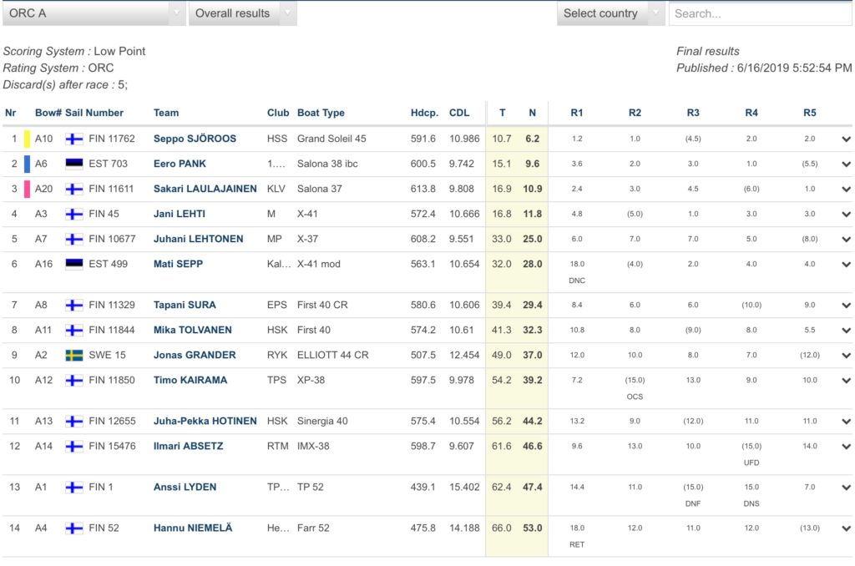Viewport: 855px width, 566px height.
Task: Sort by Team column header
Action: [166, 113]
